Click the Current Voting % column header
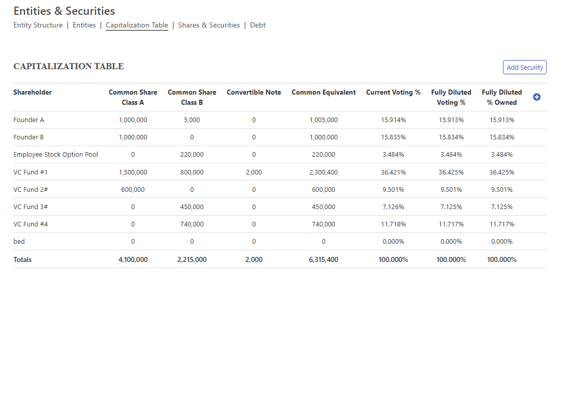 [393, 93]
